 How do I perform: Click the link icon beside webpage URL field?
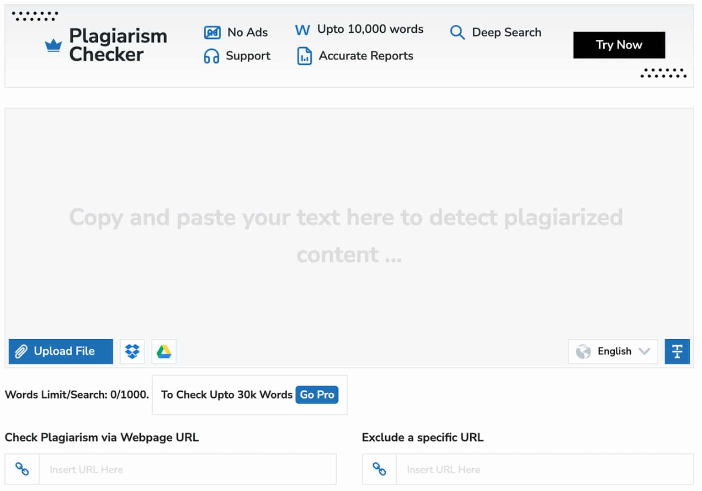[21, 469]
